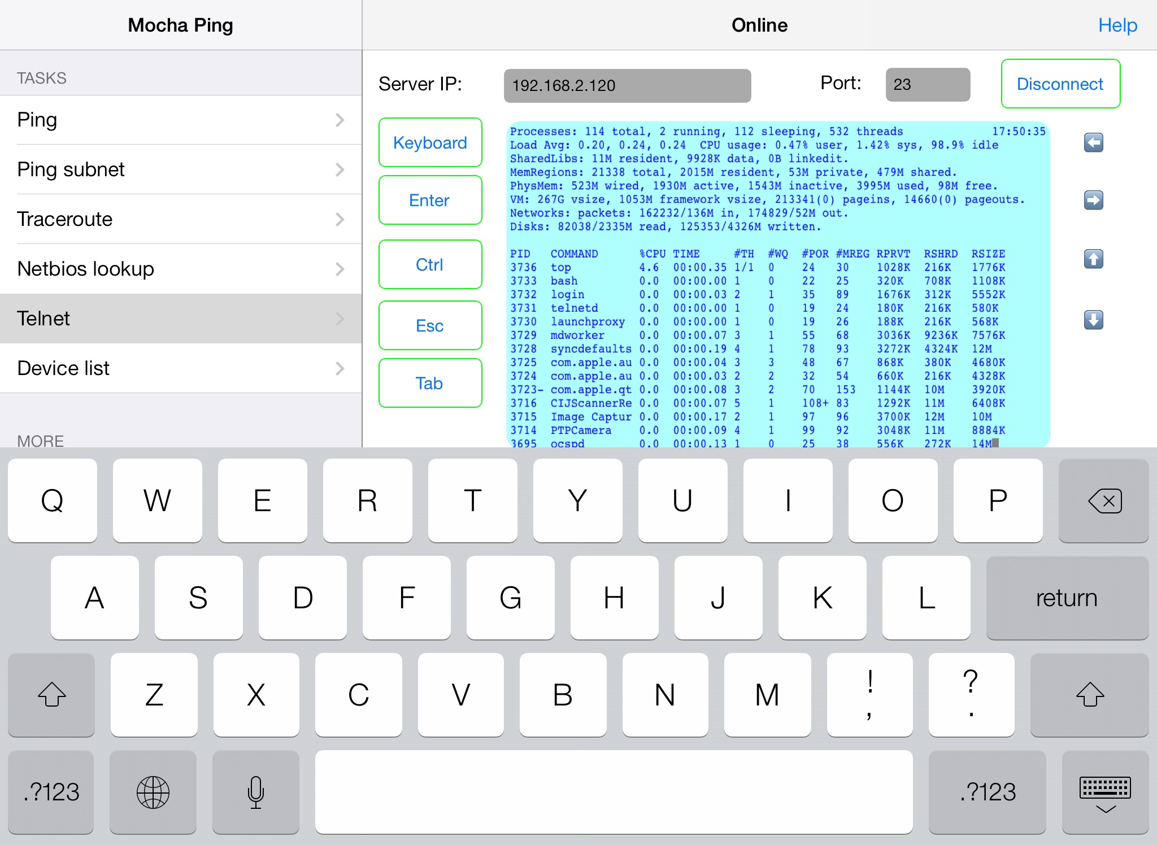Click the Server IP input field
This screenshot has width=1157, height=845.
click(x=627, y=85)
